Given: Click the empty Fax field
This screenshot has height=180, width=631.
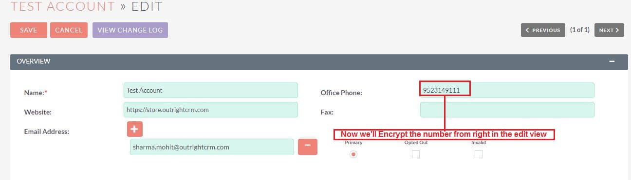Looking at the screenshot, I should (x=507, y=110).
